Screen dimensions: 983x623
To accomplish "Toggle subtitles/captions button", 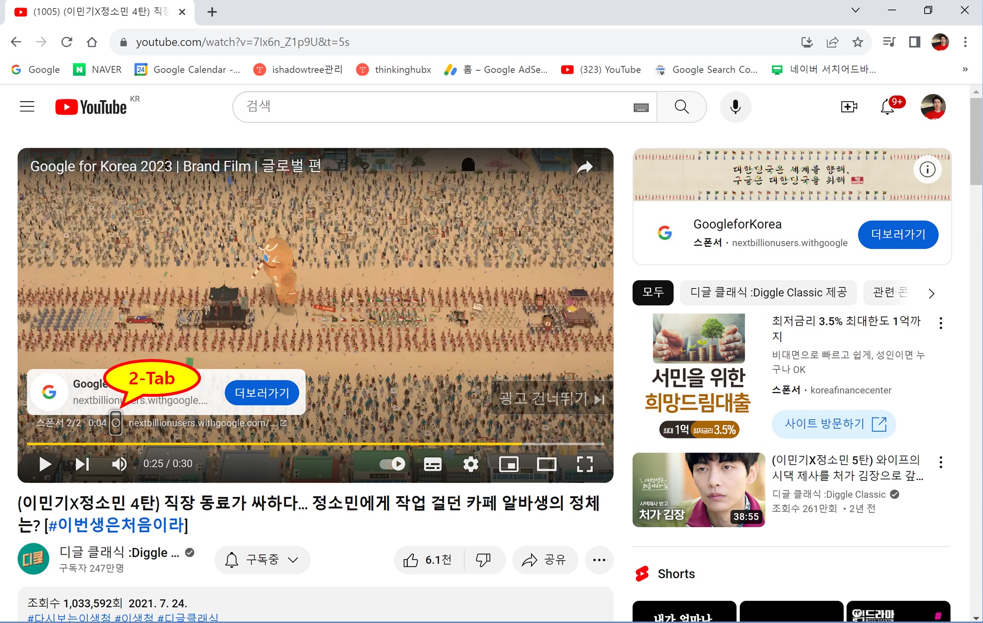I will click(433, 464).
